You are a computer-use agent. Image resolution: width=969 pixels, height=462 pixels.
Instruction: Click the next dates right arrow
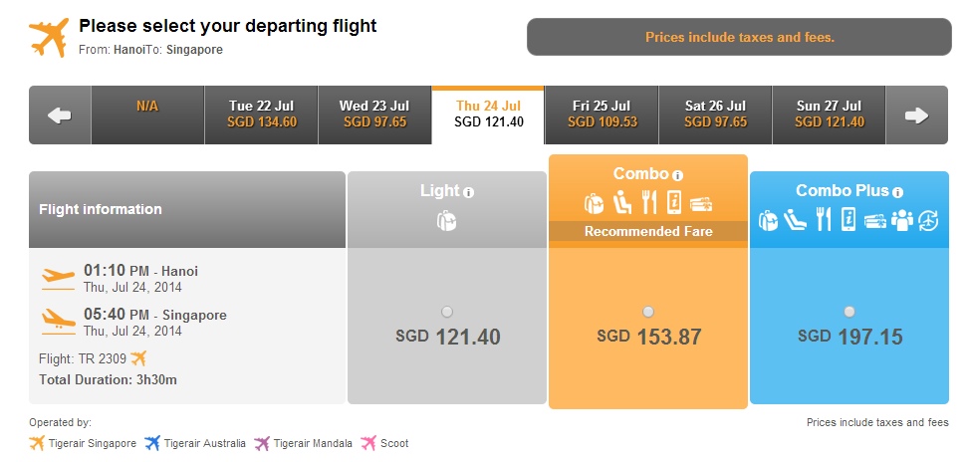[x=916, y=115]
